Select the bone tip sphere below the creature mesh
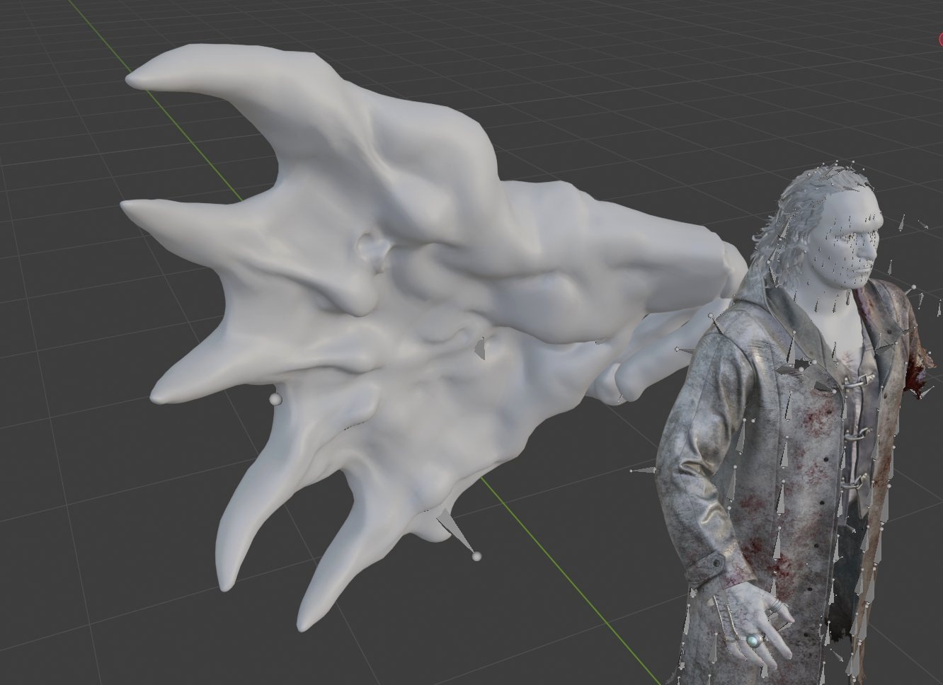 point(476,556)
